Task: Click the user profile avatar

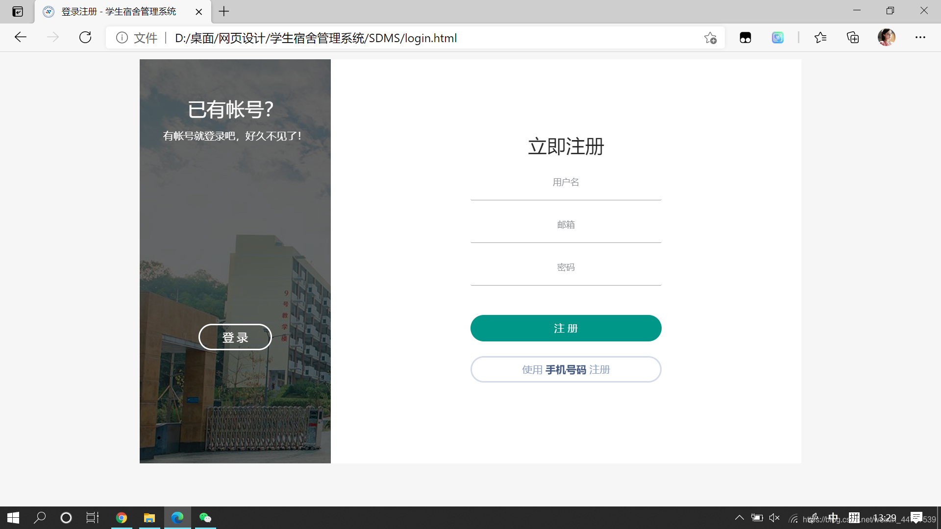Action: tap(886, 38)
